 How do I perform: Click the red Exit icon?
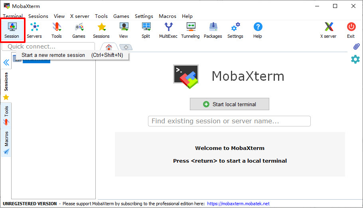(351, 30)
